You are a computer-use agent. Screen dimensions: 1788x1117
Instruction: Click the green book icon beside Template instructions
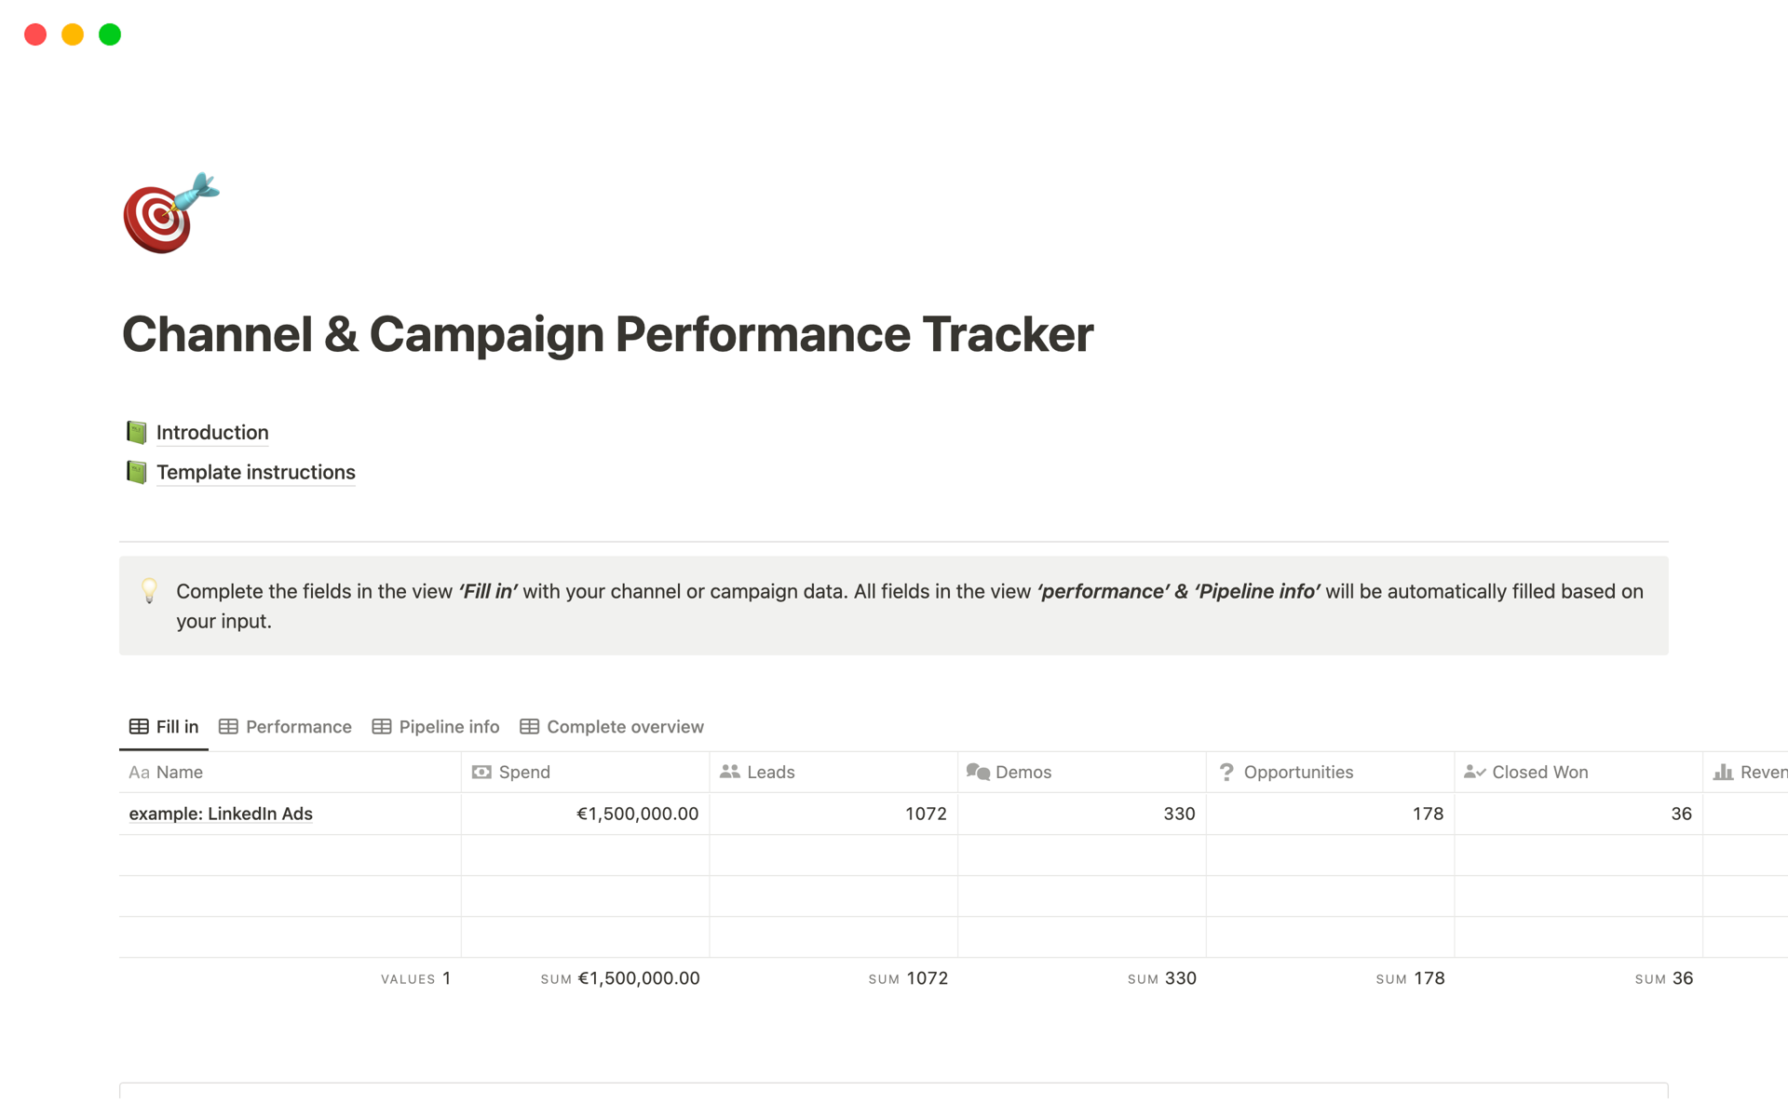click(137, 472)
